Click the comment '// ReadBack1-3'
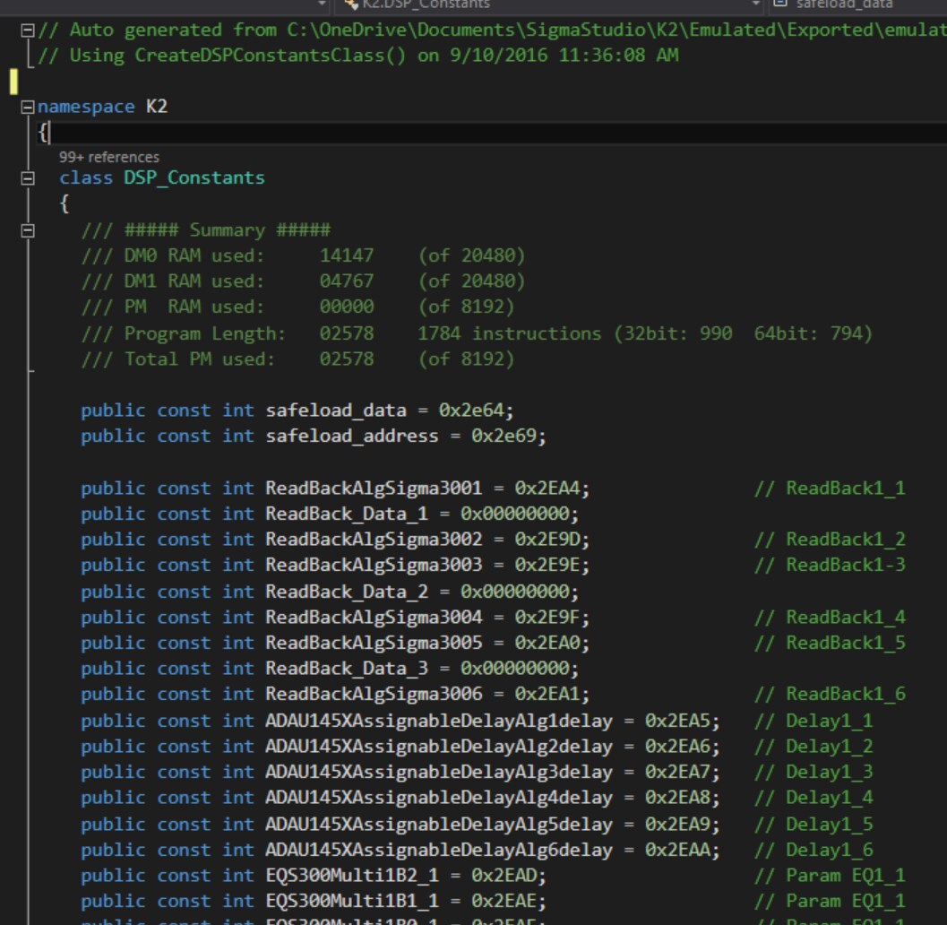Viewport: 947px width, 925px height. click(x=830, y=565)
